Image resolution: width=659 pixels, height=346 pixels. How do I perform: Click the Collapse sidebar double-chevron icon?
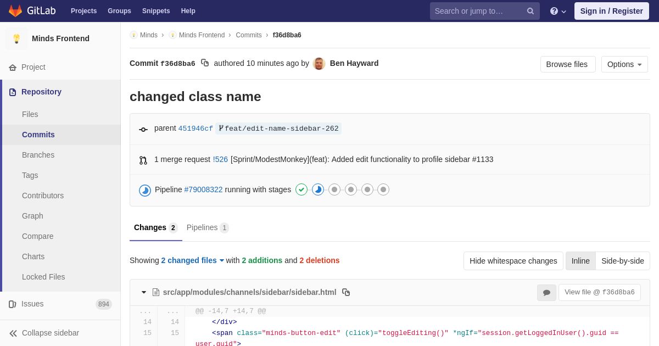click(x=13, y=333)
